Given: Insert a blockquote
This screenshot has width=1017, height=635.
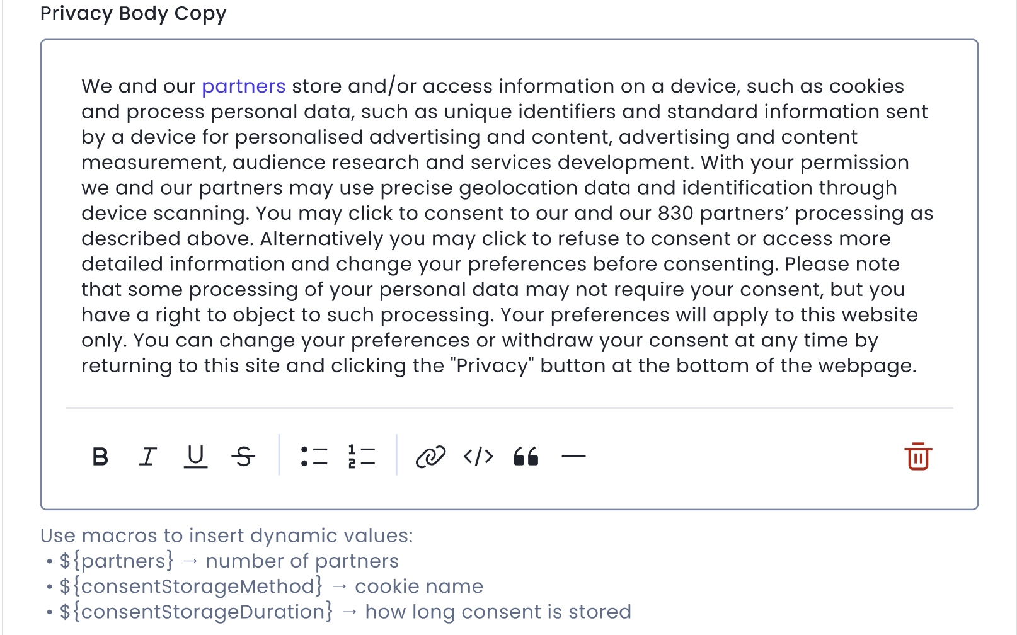Looking at the screenshot, I should [x=526, y=456].
